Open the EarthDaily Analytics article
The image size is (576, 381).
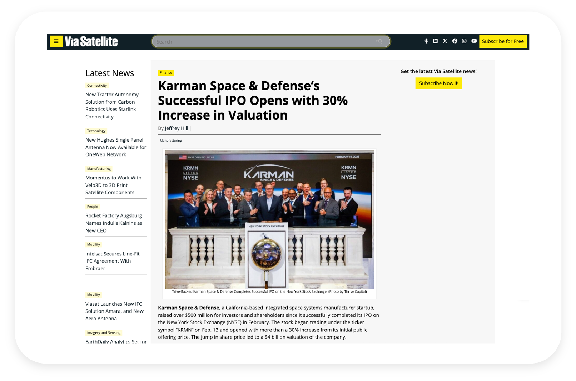(x=116, y=341)
